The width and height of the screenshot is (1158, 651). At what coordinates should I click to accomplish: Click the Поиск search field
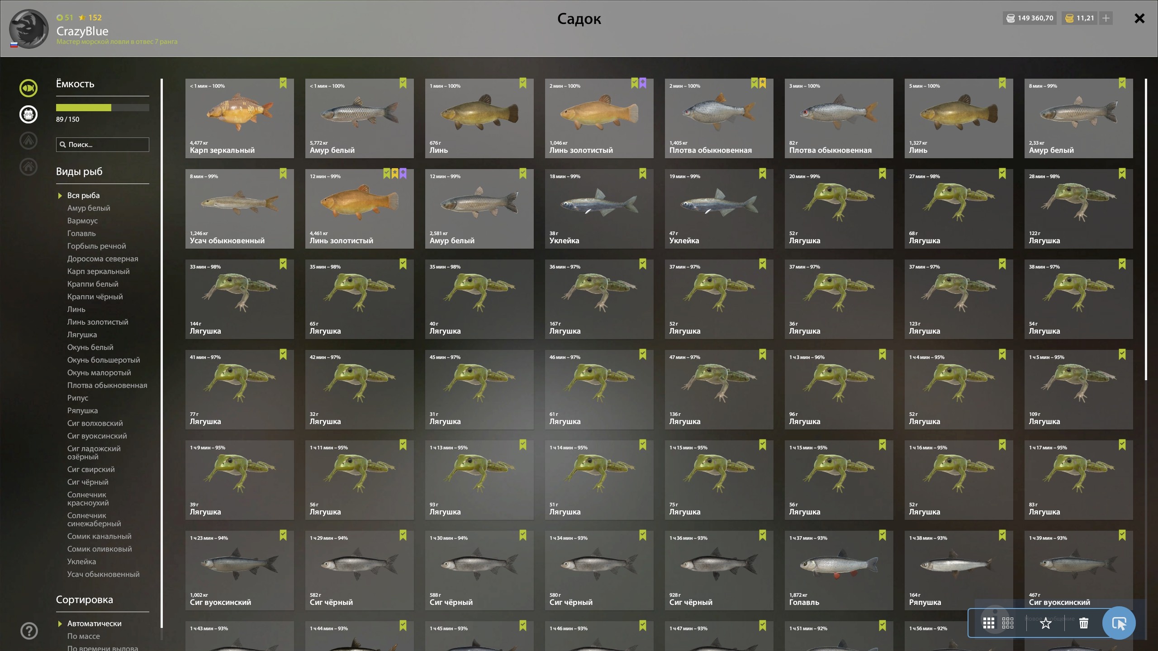tap(103, 145)
